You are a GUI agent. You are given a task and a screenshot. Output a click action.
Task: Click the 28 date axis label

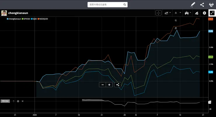125,115
